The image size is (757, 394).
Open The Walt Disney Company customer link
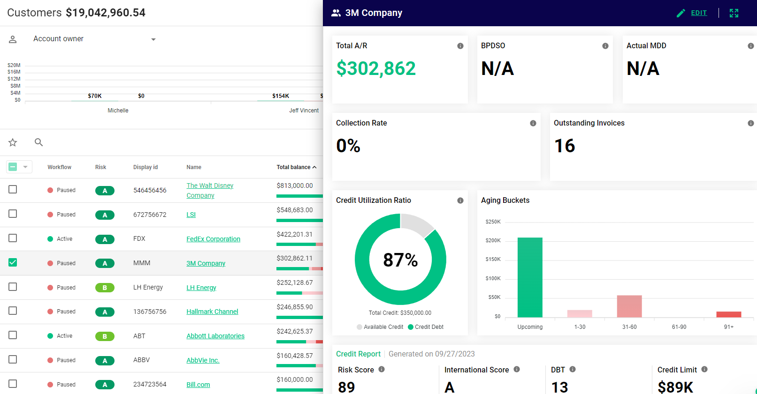point(210,191)
